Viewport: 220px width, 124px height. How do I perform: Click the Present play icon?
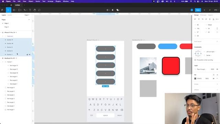point(205,10)
